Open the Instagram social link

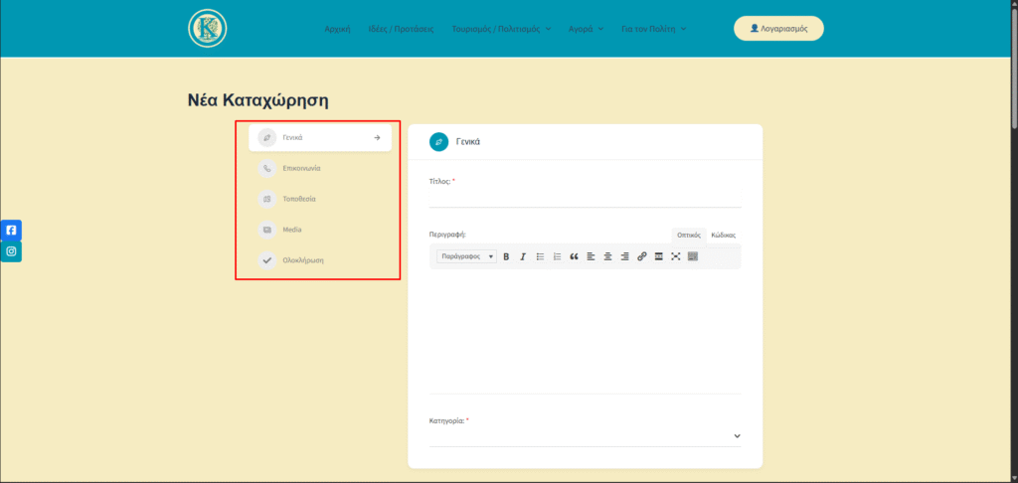pos(11,251)
